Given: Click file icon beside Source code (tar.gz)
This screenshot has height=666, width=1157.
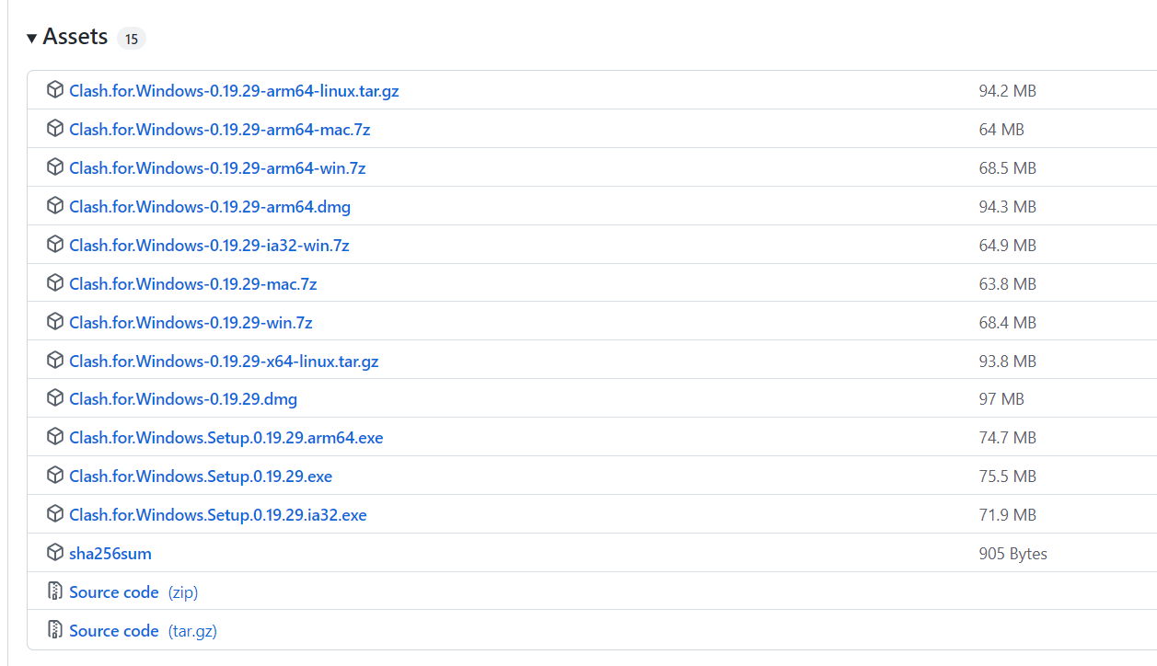Looking at the screenshot, I should click(x=55, y=630).
